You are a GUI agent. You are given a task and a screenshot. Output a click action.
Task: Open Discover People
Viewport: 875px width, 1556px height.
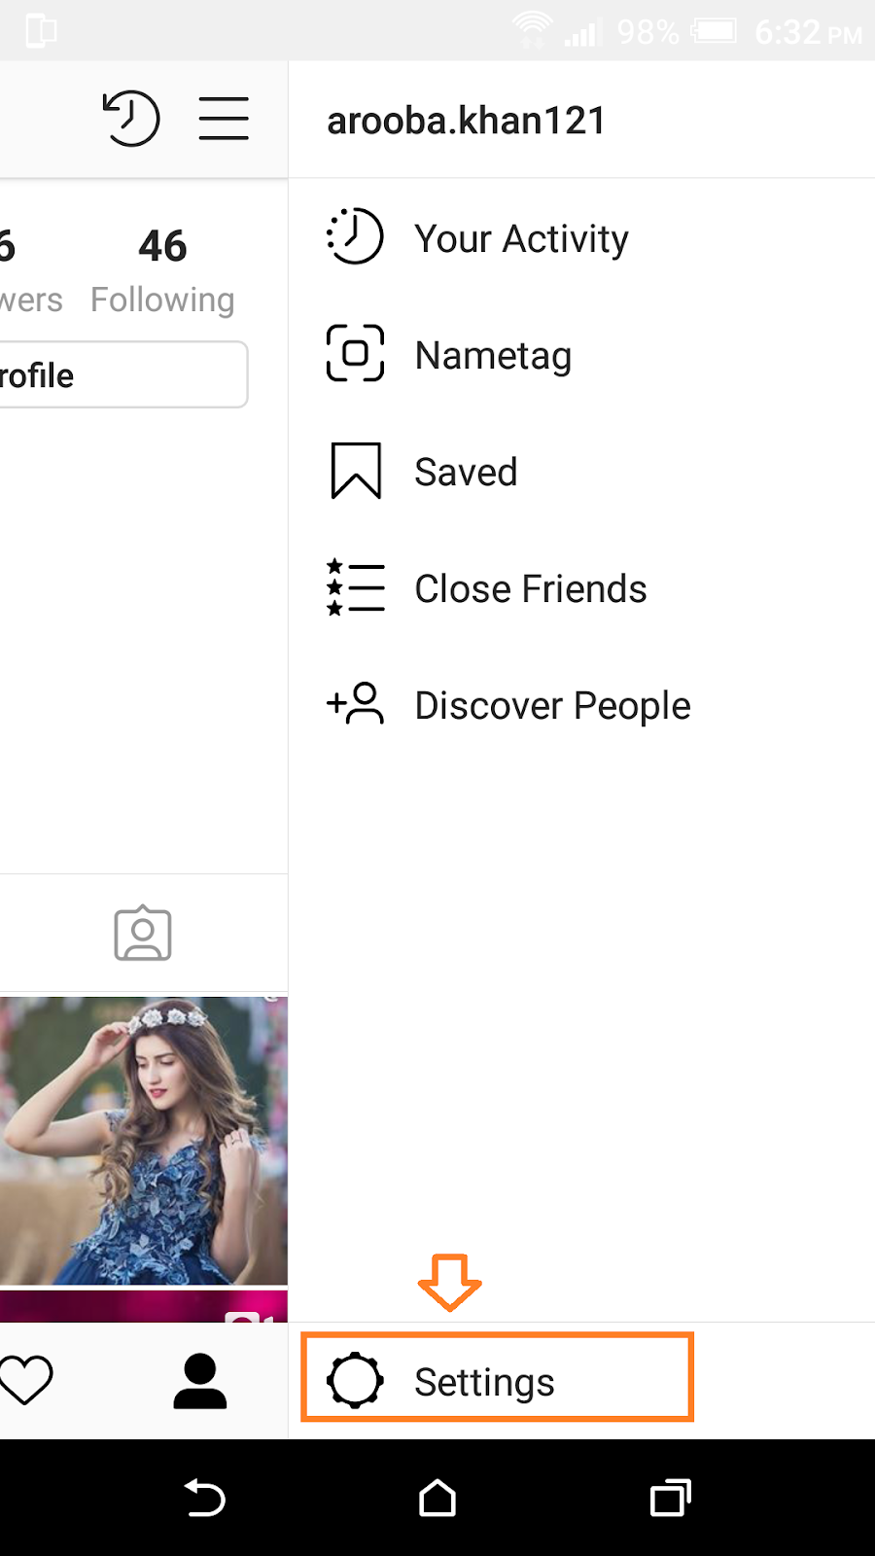pyautogui.click(x=581, y=705)
